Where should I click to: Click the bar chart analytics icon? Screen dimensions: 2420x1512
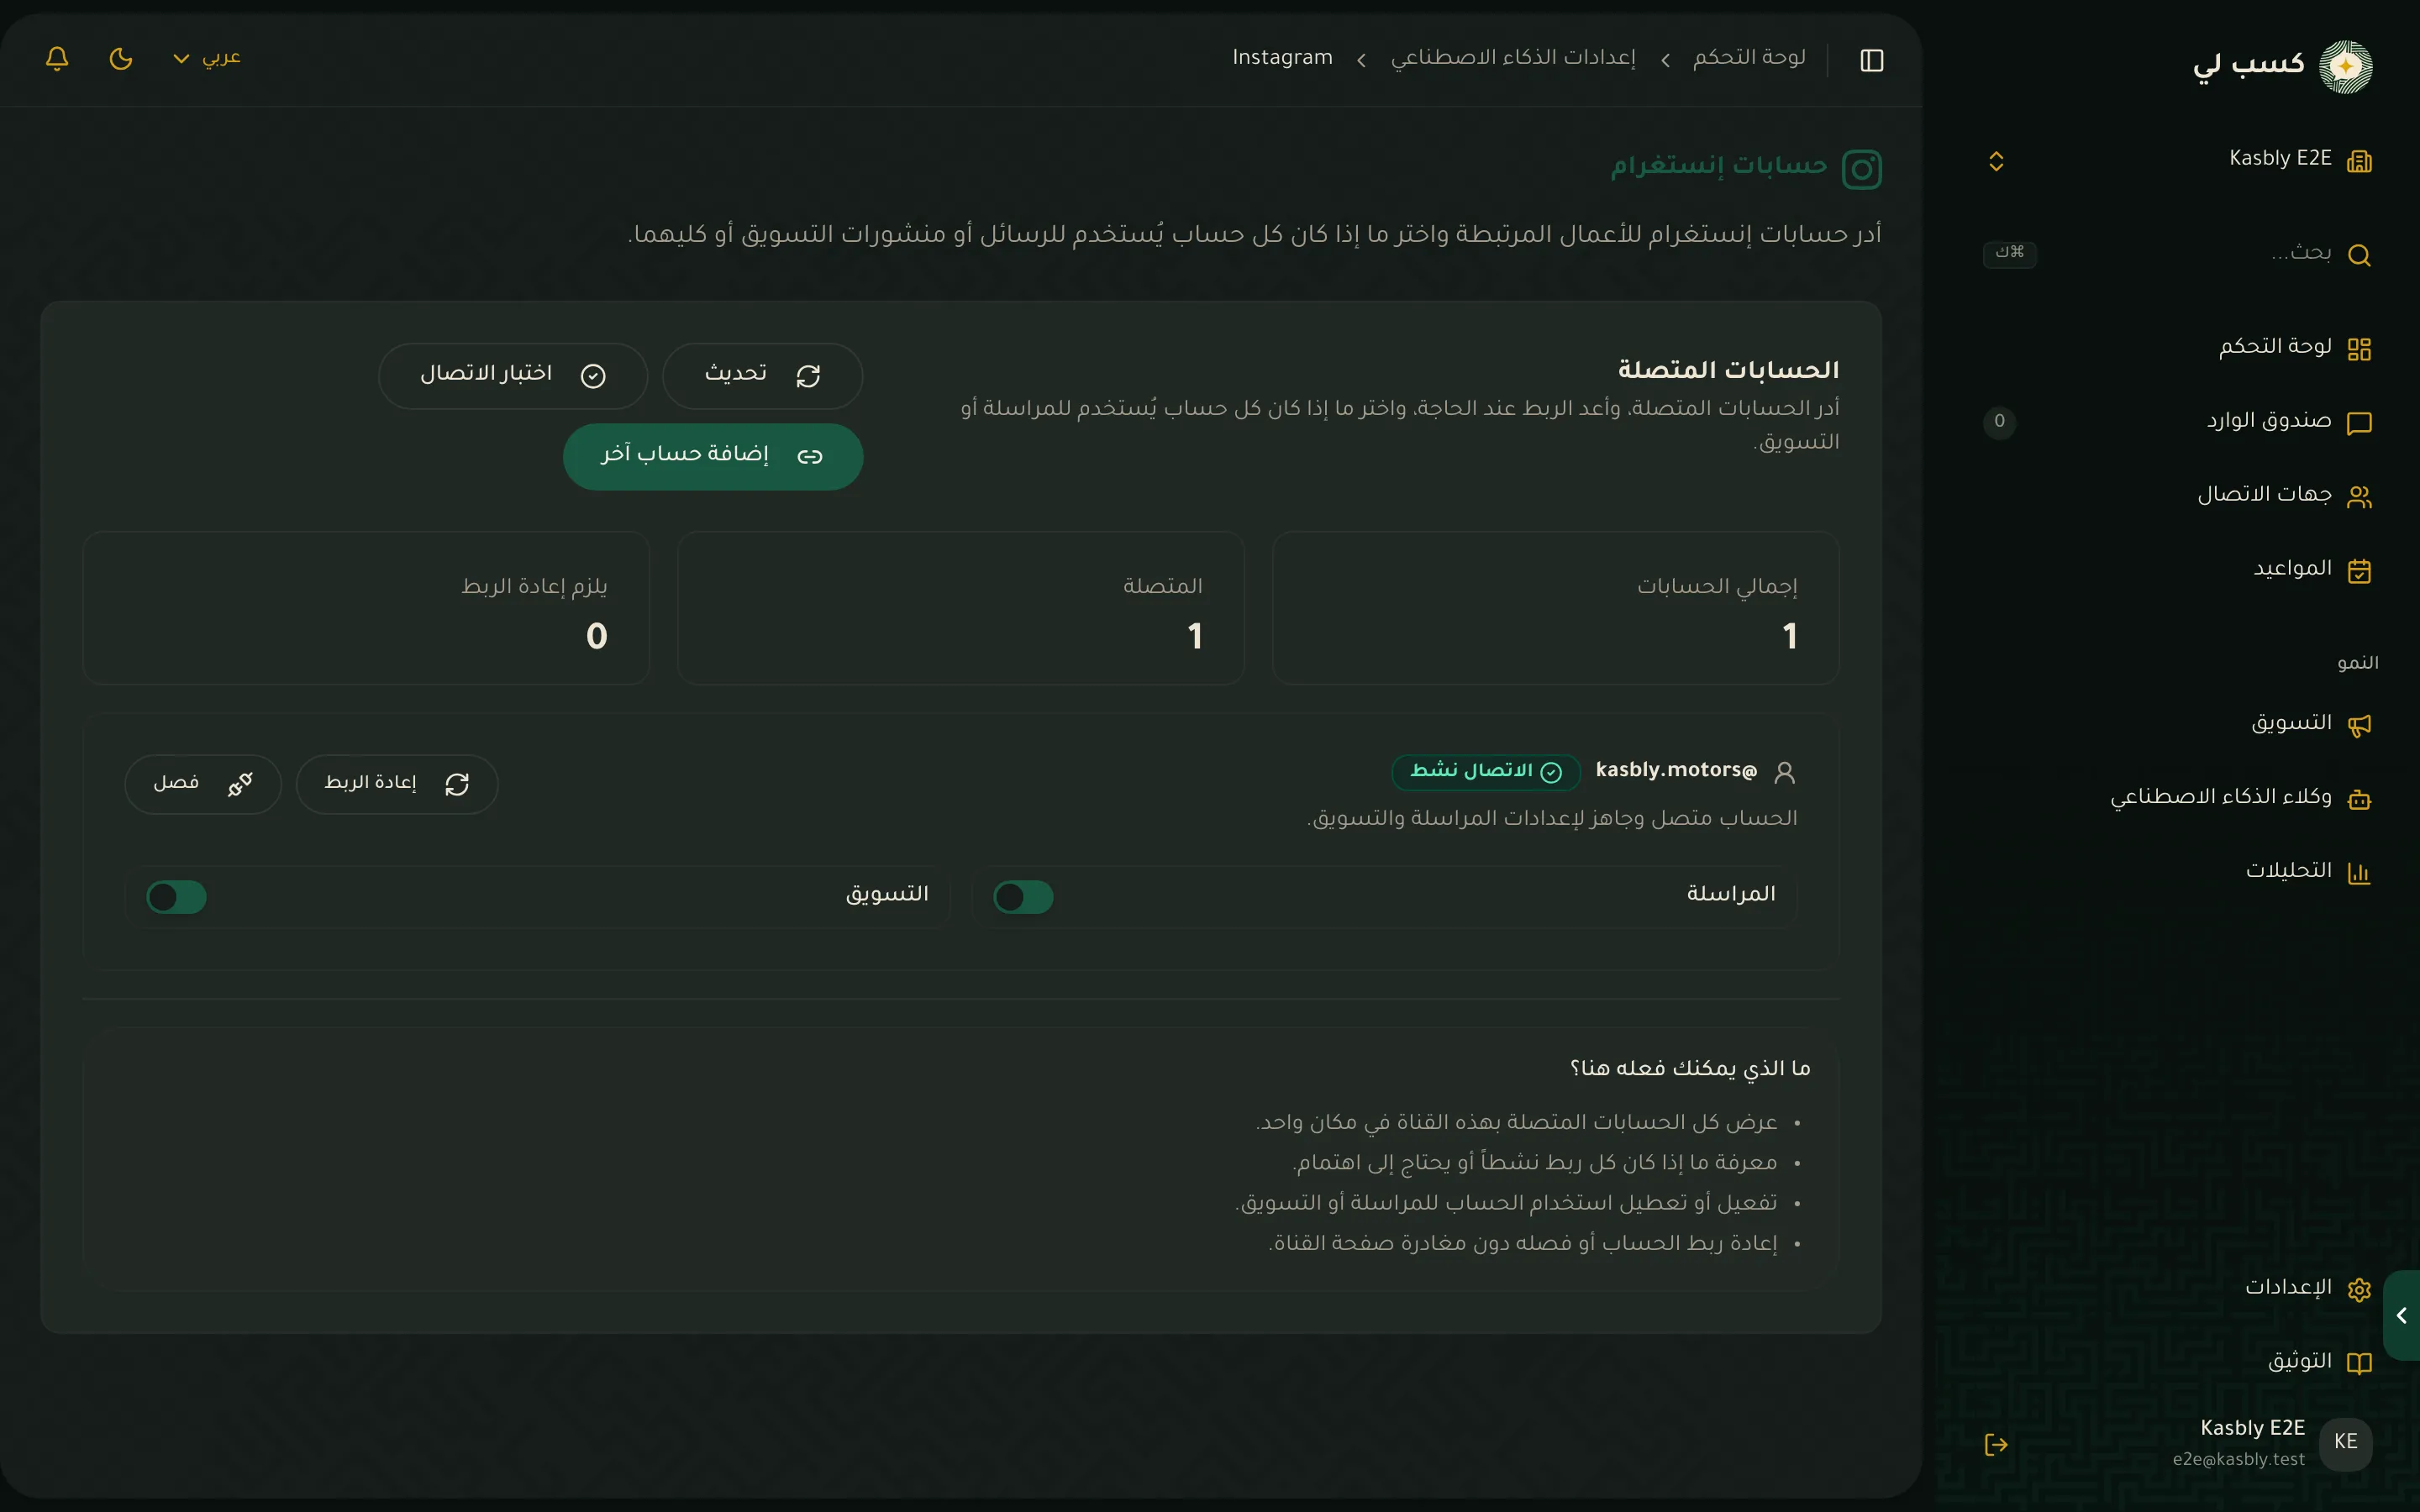point(2359,873)
